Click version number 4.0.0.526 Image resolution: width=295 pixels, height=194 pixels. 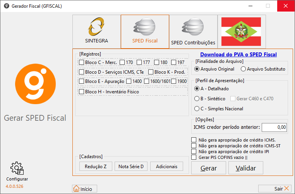click(x=14, y=186)
